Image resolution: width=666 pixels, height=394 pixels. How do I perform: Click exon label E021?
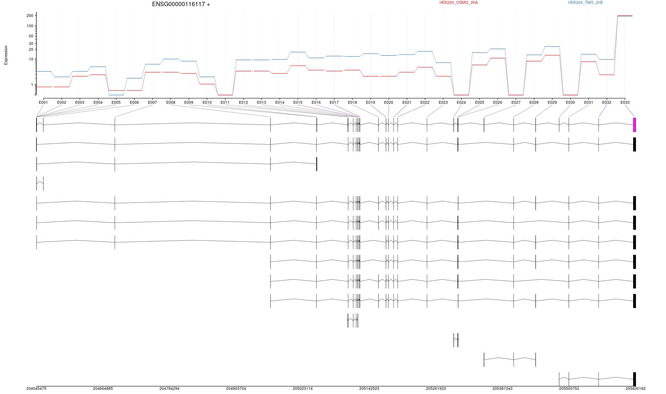pos(407,102)
